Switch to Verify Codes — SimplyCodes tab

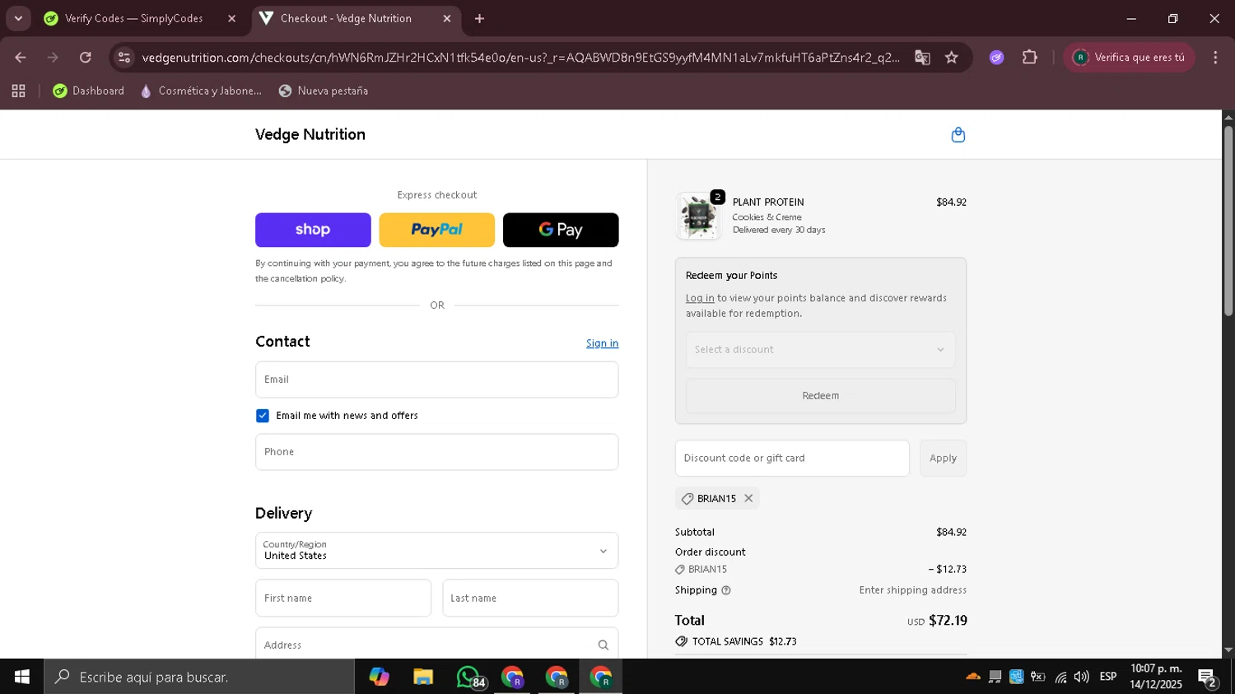(133, 18)
